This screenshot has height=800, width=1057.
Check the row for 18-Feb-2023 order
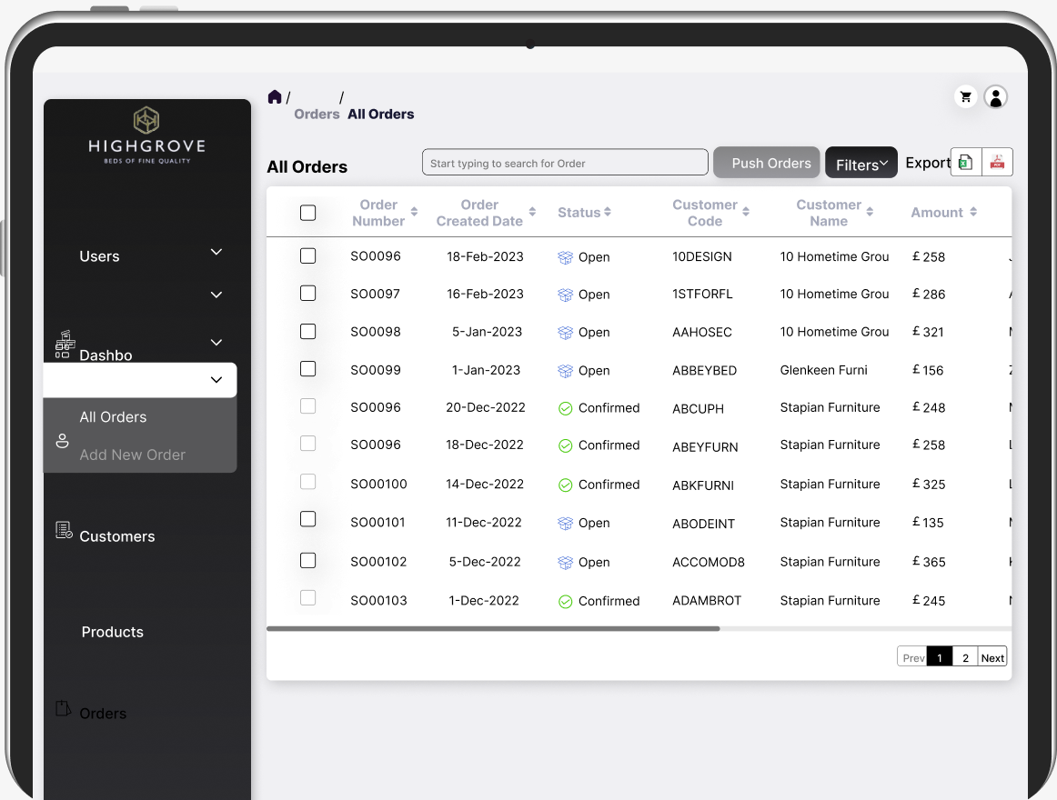click(308, 256)
